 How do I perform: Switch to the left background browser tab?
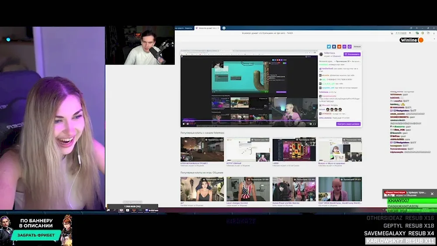pos(184,28)
